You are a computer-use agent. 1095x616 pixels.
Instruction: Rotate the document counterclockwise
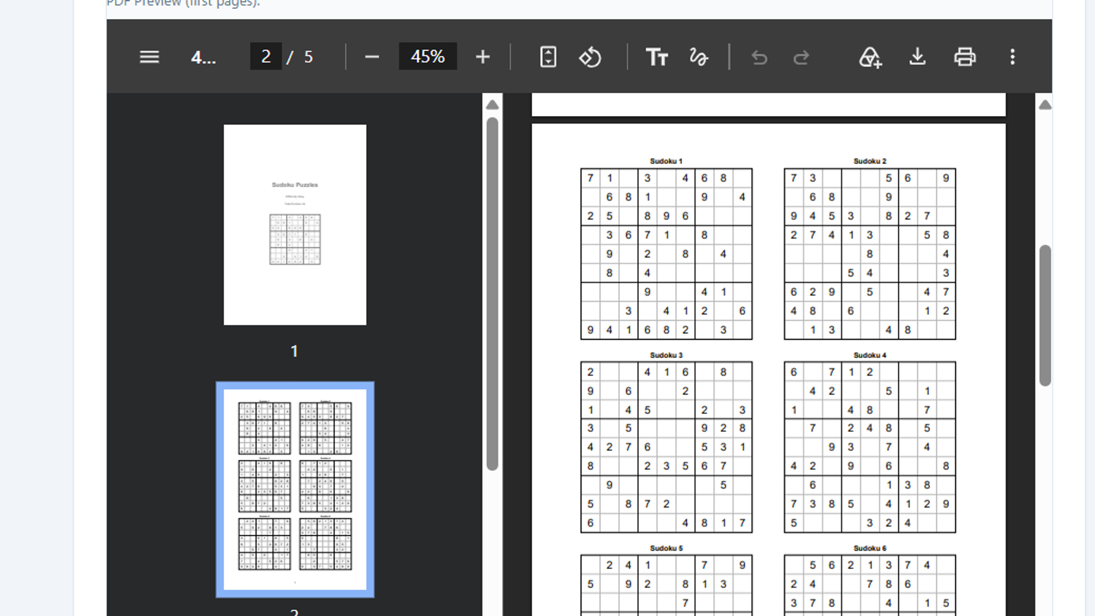[590, 57]
